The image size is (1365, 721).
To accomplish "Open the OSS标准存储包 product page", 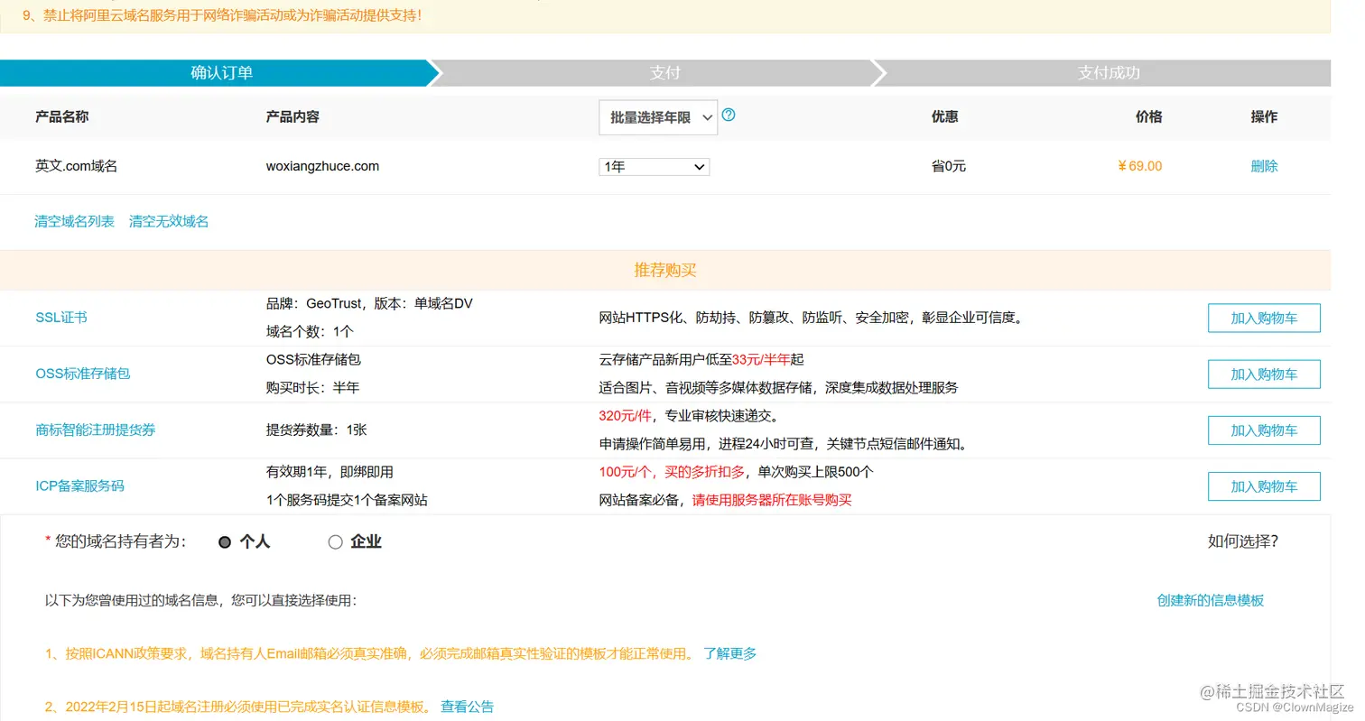I will click(x=83, y=374).
